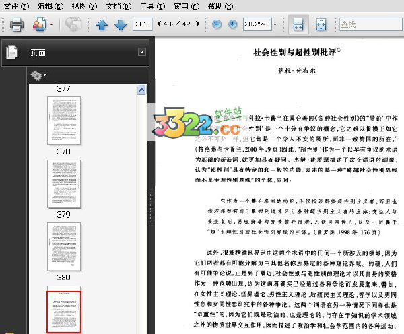Click the page number input field

(142, 24)
